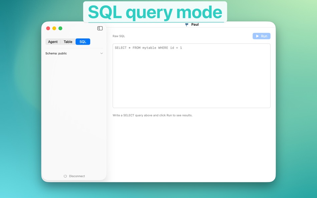This screenshot has height=198, width=317.
Task: Switch to Table mode
Action: (x=68, y=42)
